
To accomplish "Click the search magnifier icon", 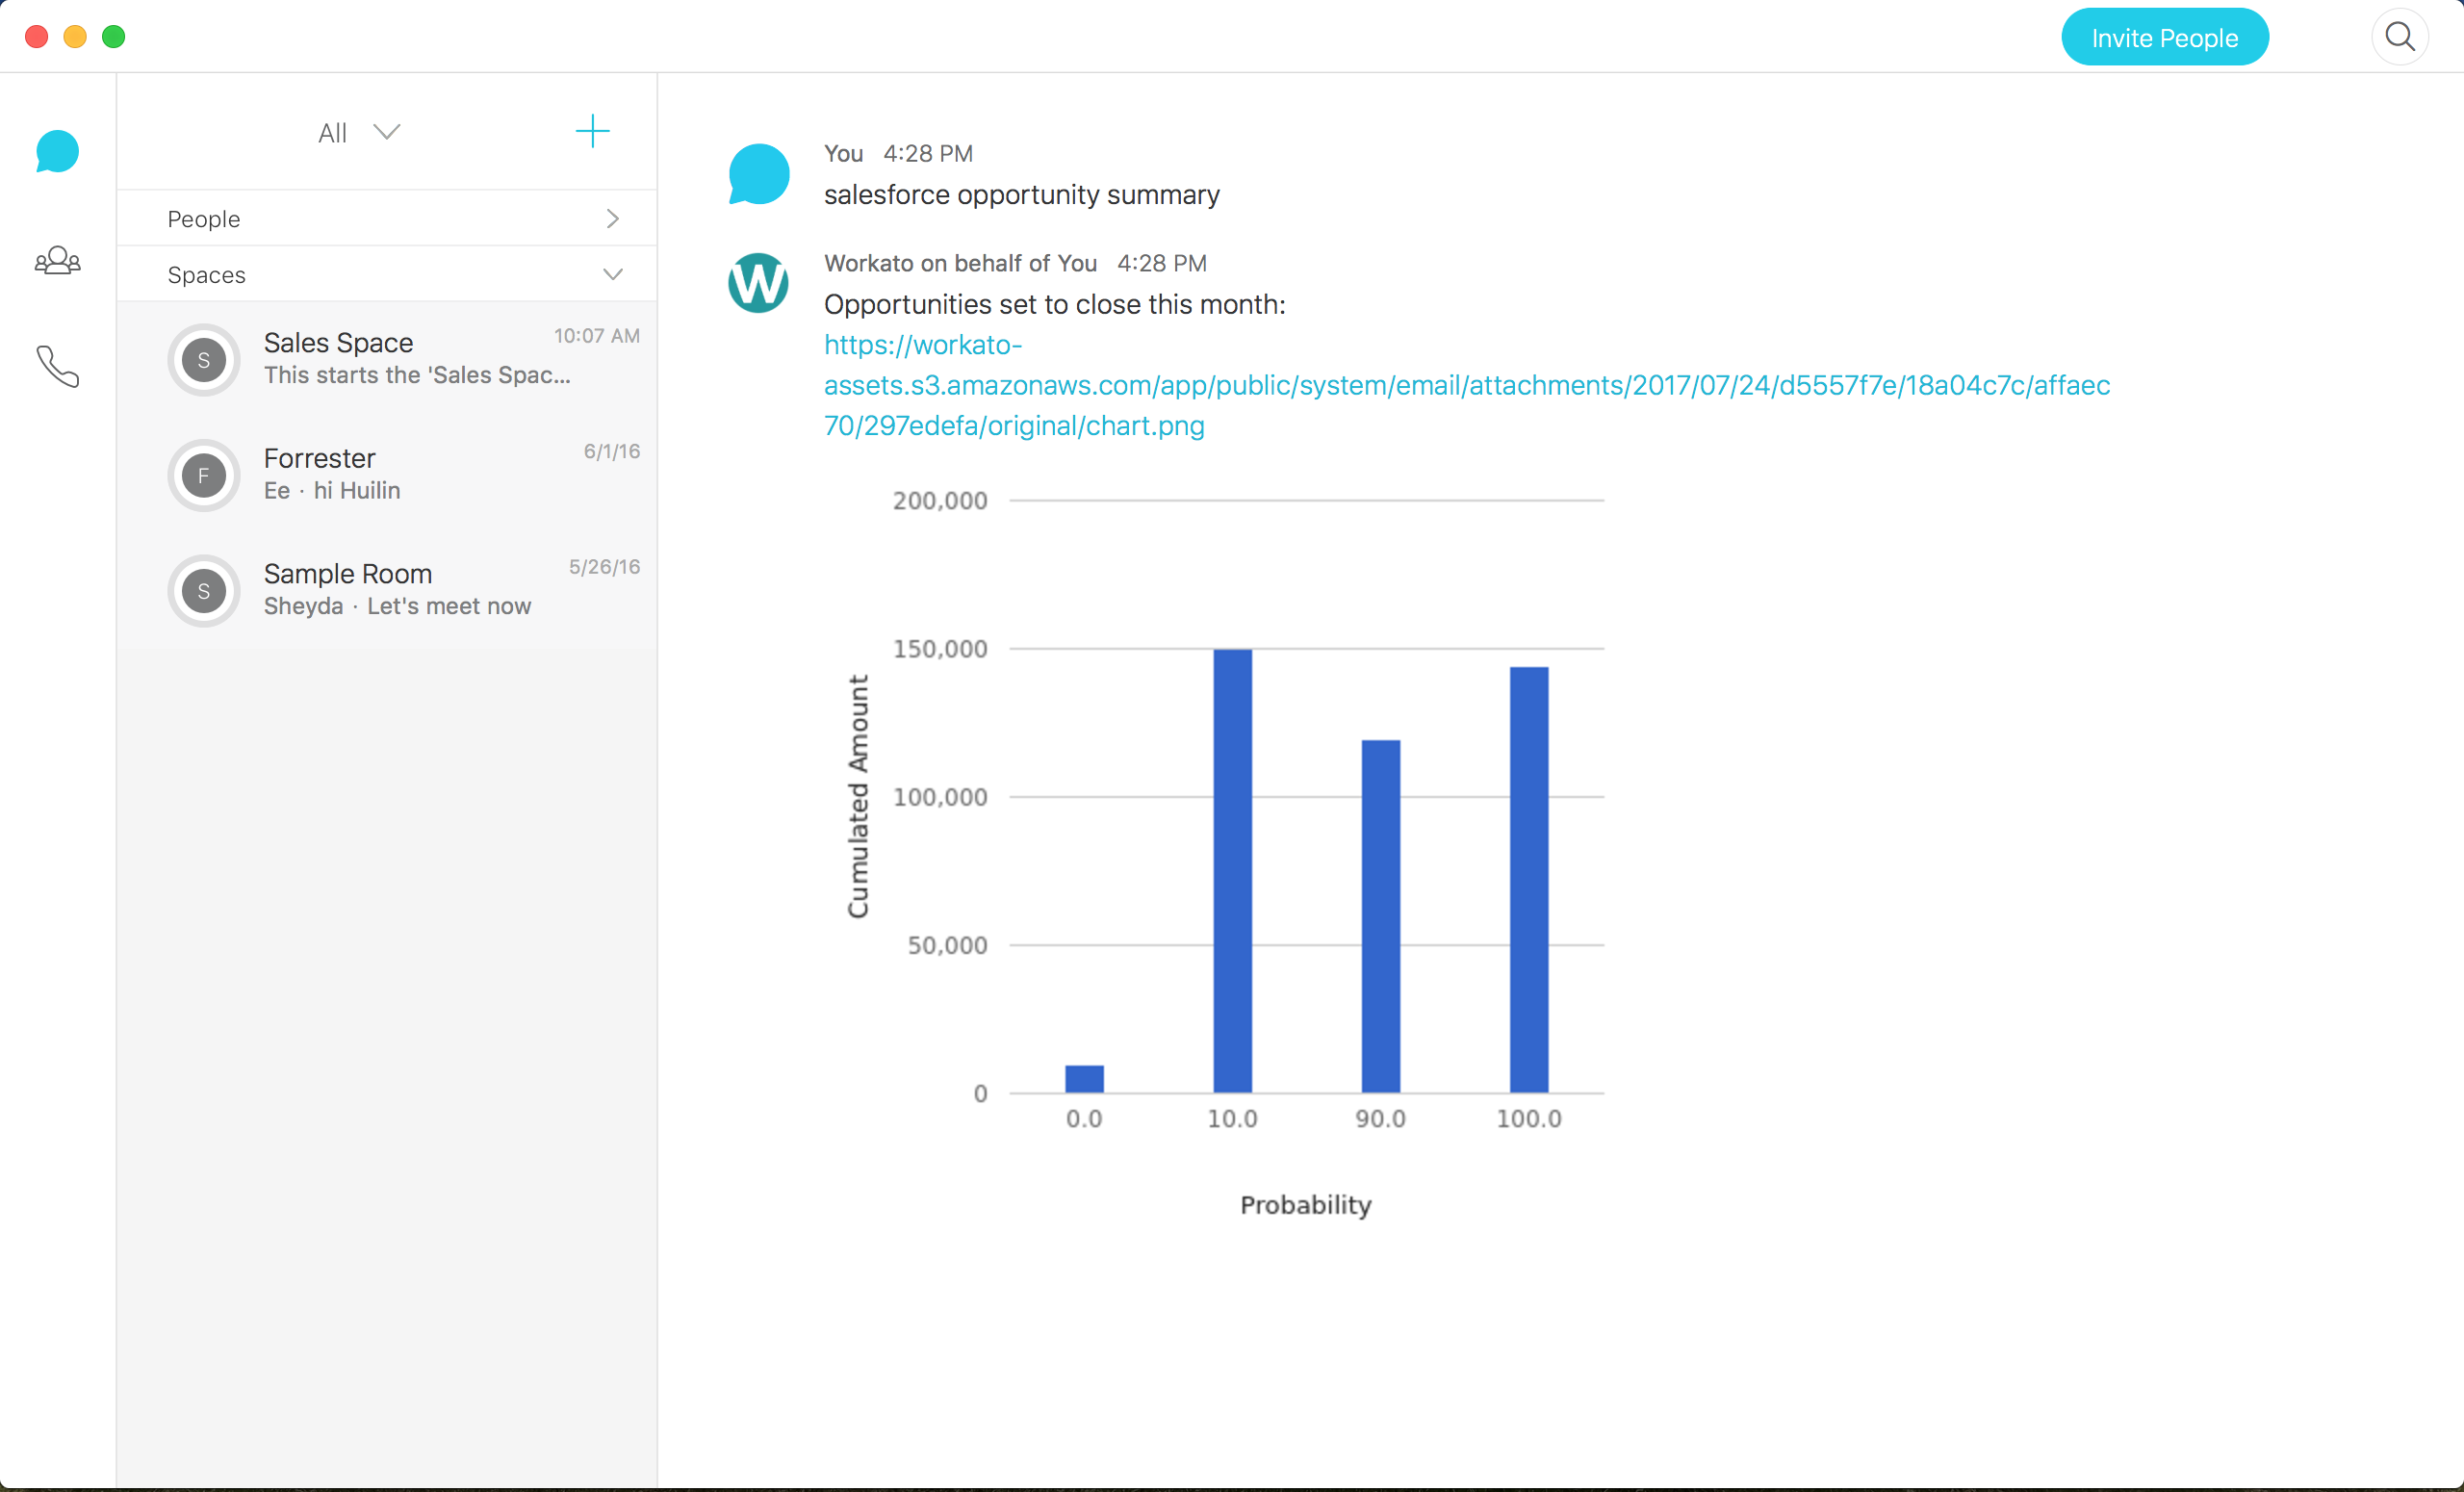I will pos(2399,38).
